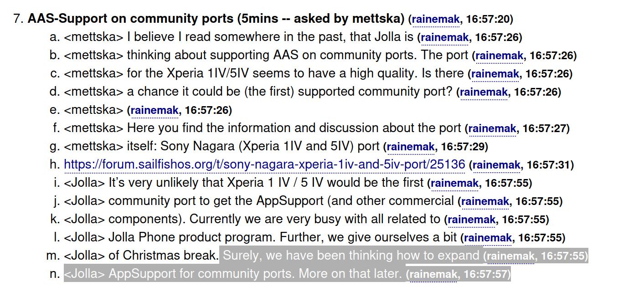This screenshot has height=297, width=639.
Task: Open highlighted rainemak link after "how to expand"
Action: (x=510, y=256)
